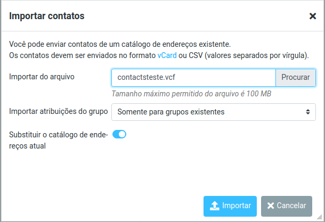Click the upload icon on Importar button
325x222 pixels.
215,206
